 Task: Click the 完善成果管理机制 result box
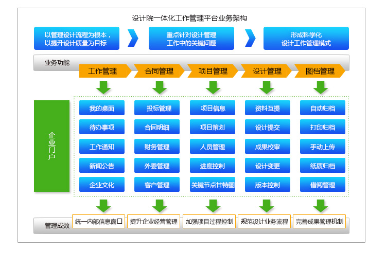click(x=320, y=222)
